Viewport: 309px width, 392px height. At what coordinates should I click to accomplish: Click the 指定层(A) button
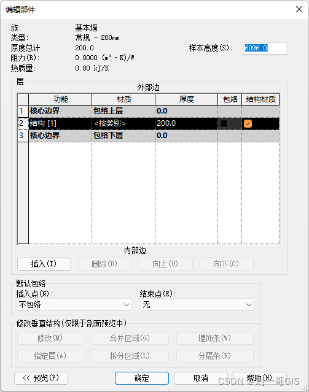click(x=50, y=356)
